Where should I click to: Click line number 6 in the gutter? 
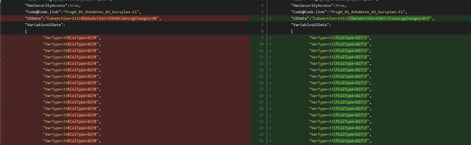tap(262, 18)
